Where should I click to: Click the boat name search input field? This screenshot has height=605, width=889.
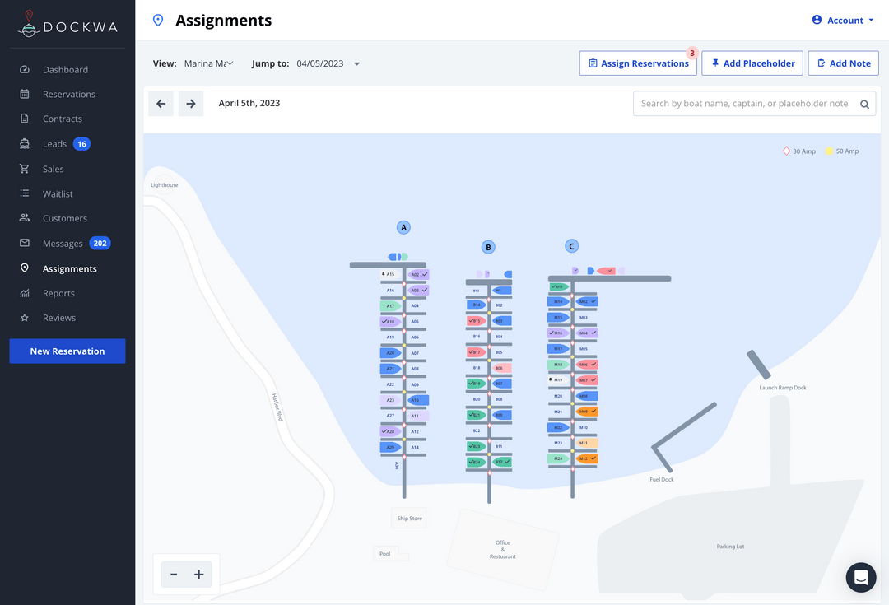pyautogui.click(x=741, y=104)
